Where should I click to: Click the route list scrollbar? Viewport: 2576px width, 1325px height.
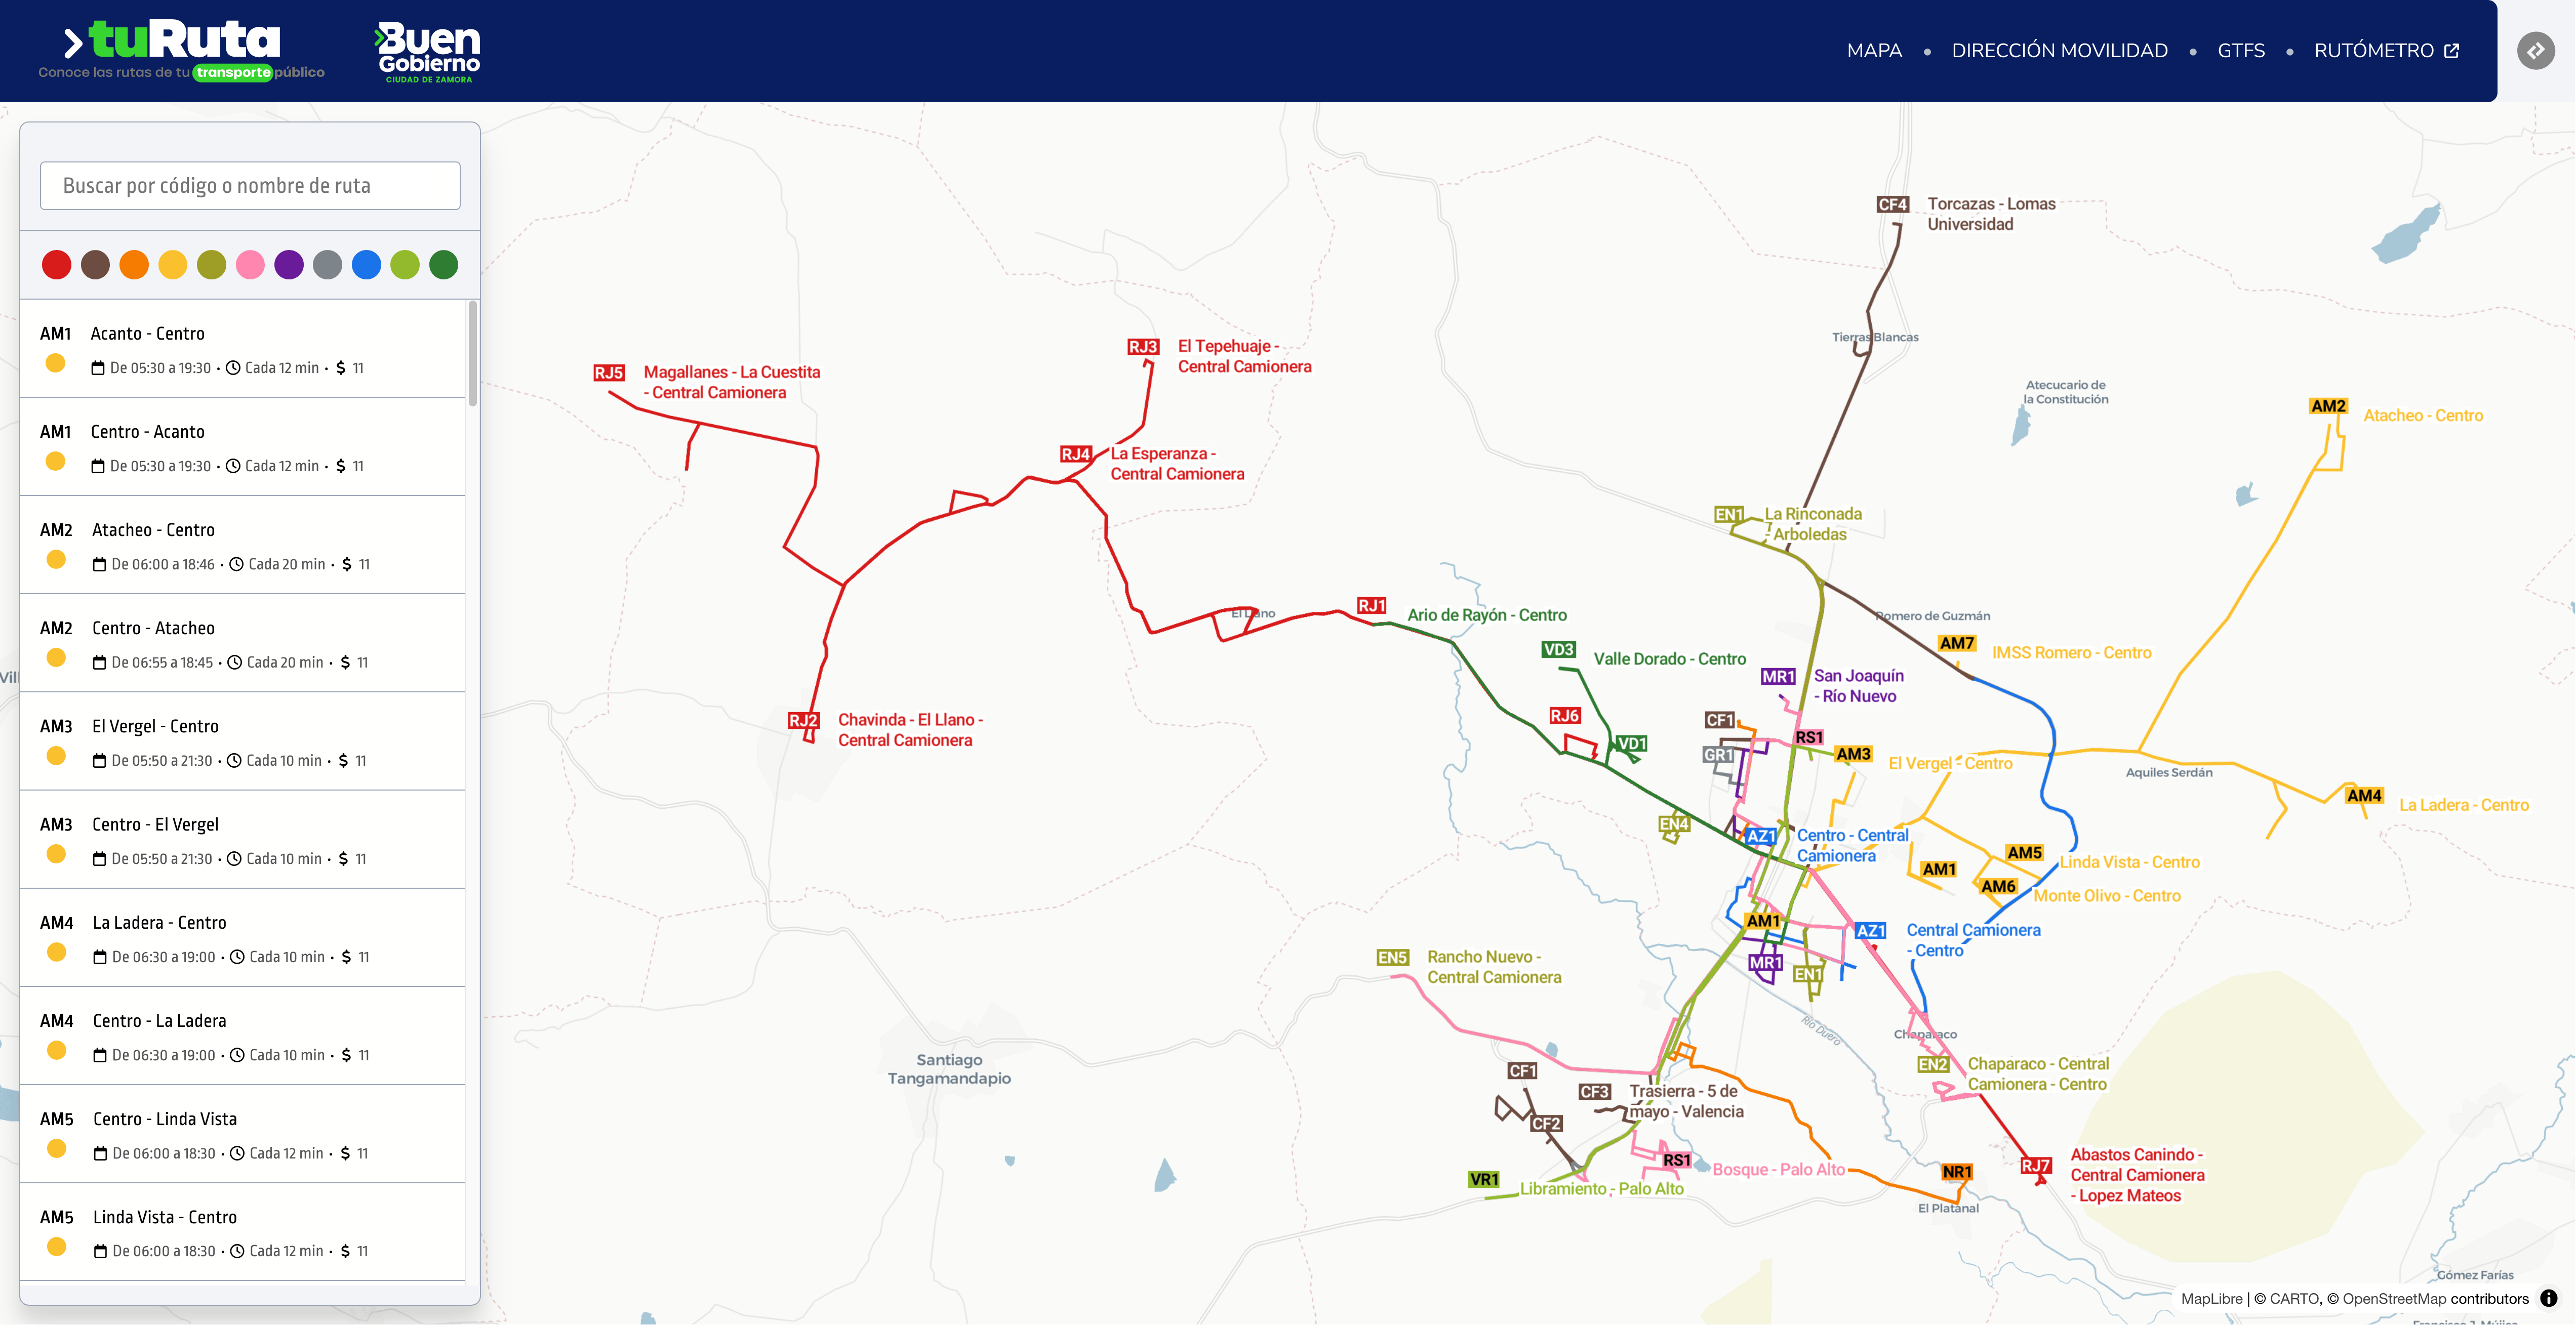(x=472, y=354)
